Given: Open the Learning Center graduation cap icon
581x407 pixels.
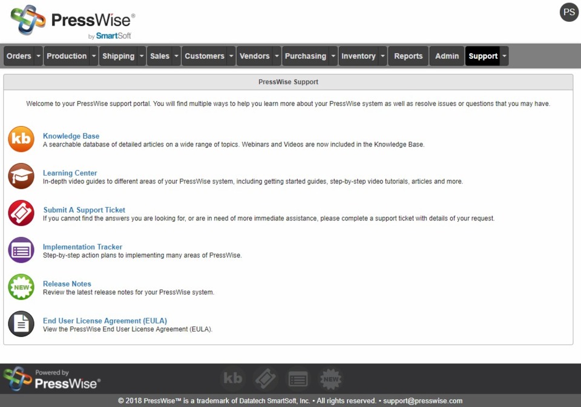Looking at the screenshot, I should 21,176.
